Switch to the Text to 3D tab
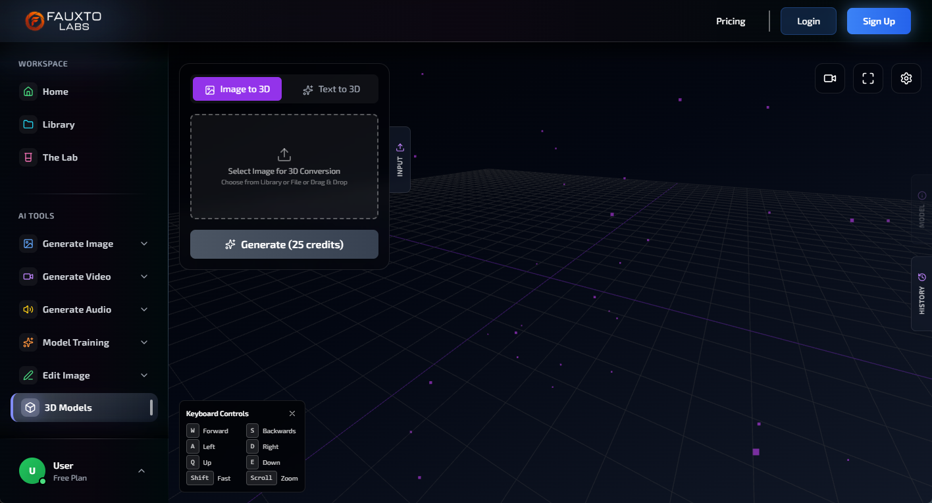Image resolution: width=932 pixels, height=503 pixels. click(x=331, y=89)
